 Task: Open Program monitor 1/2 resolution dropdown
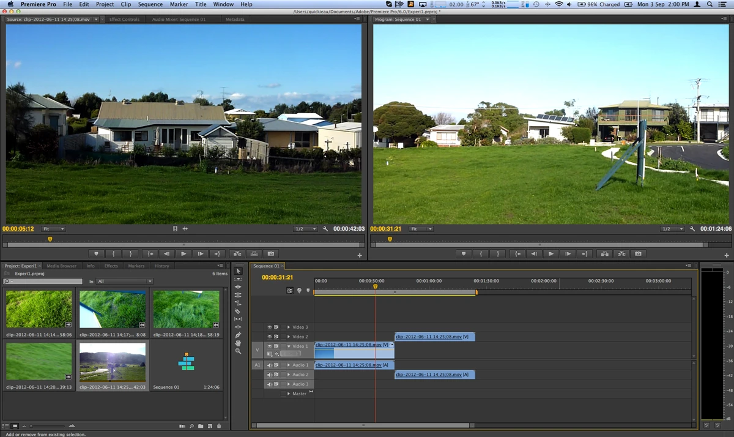click(x=673, y=229)
